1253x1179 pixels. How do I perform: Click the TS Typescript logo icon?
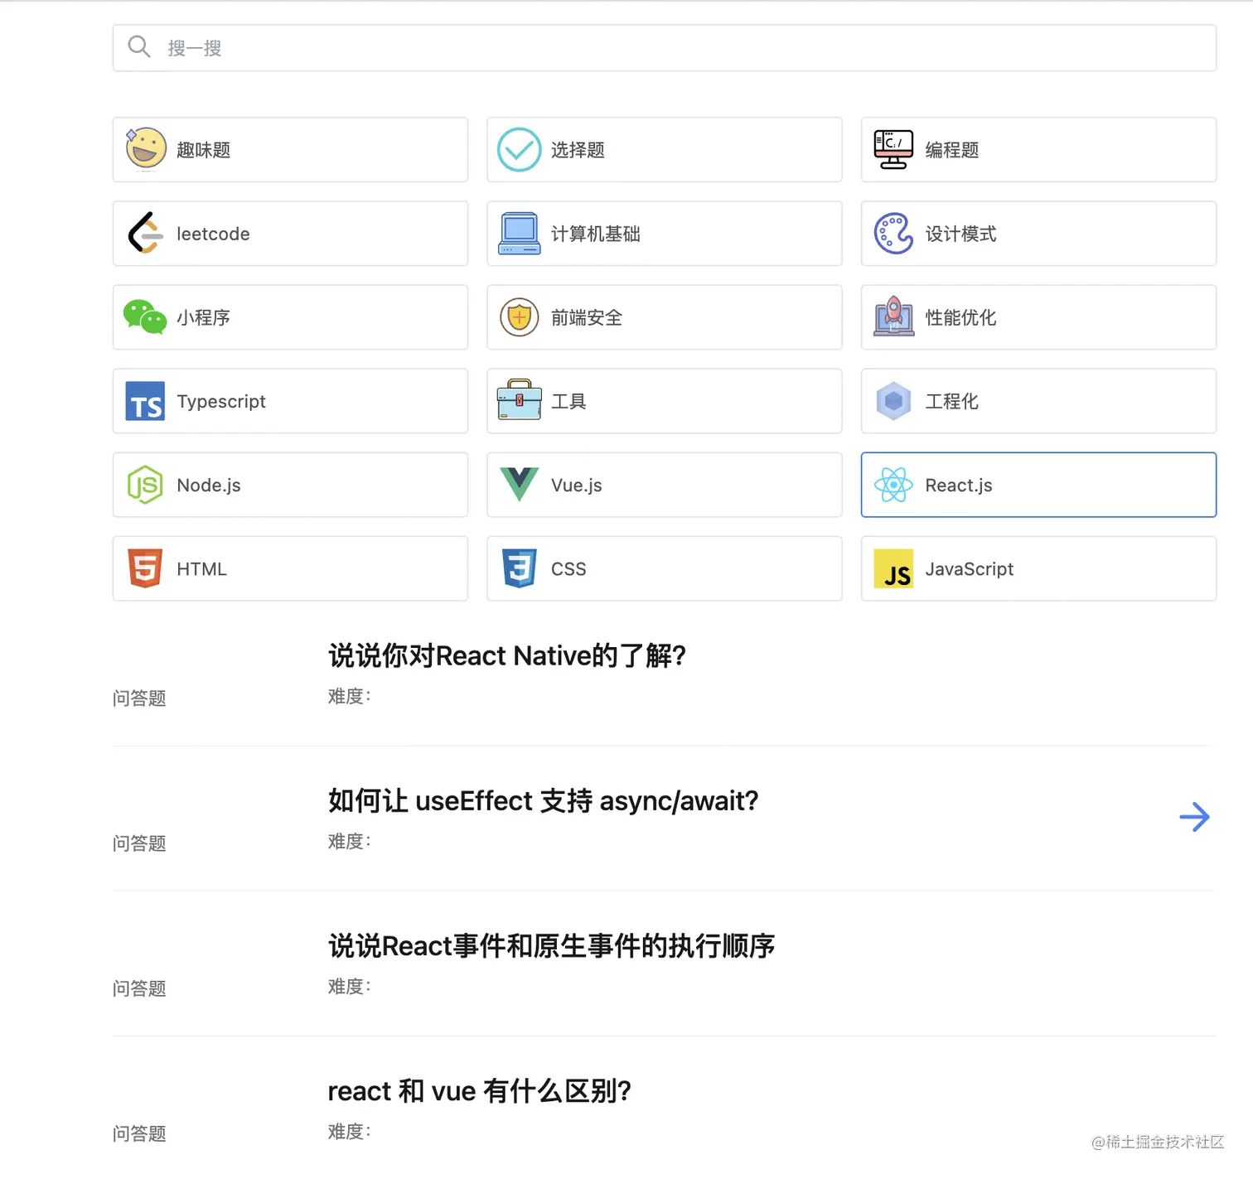coord(145,401)
